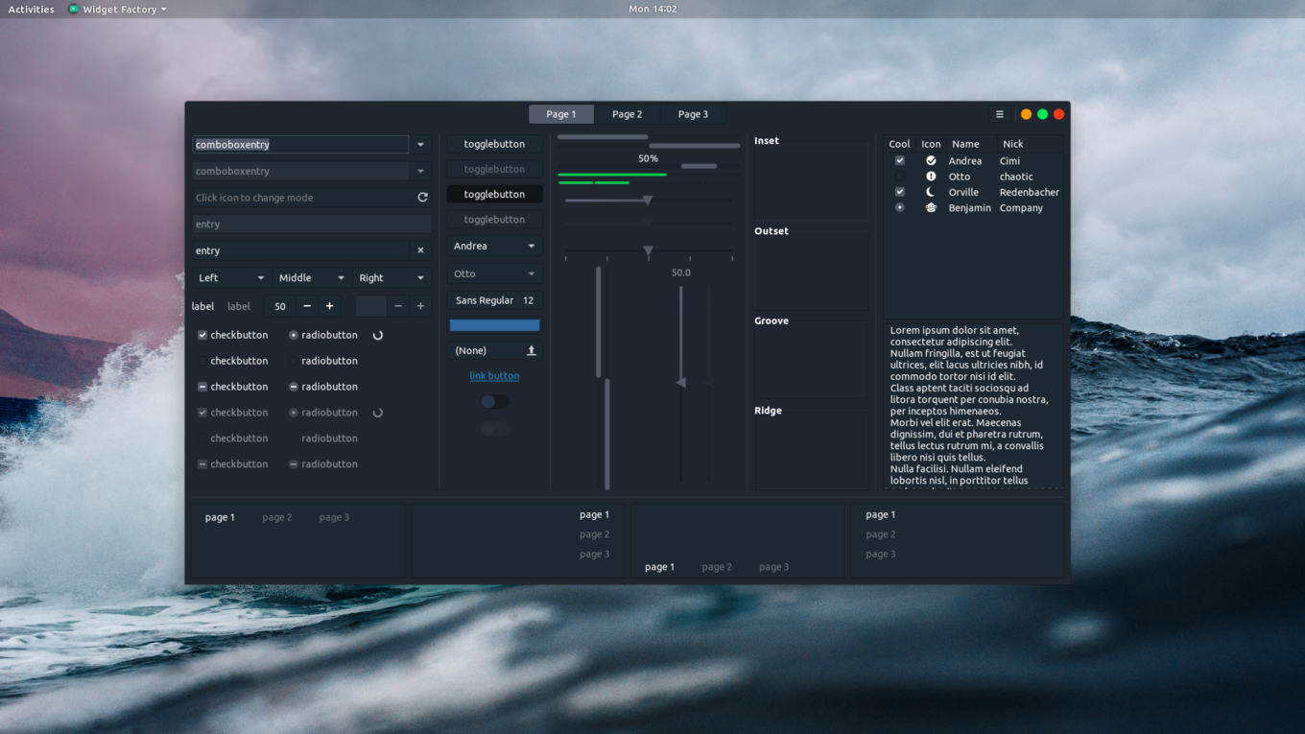The width and height of the screenshot is (1305, 734).
Task: Focus the empty spin button field
Action: point(371,306)
